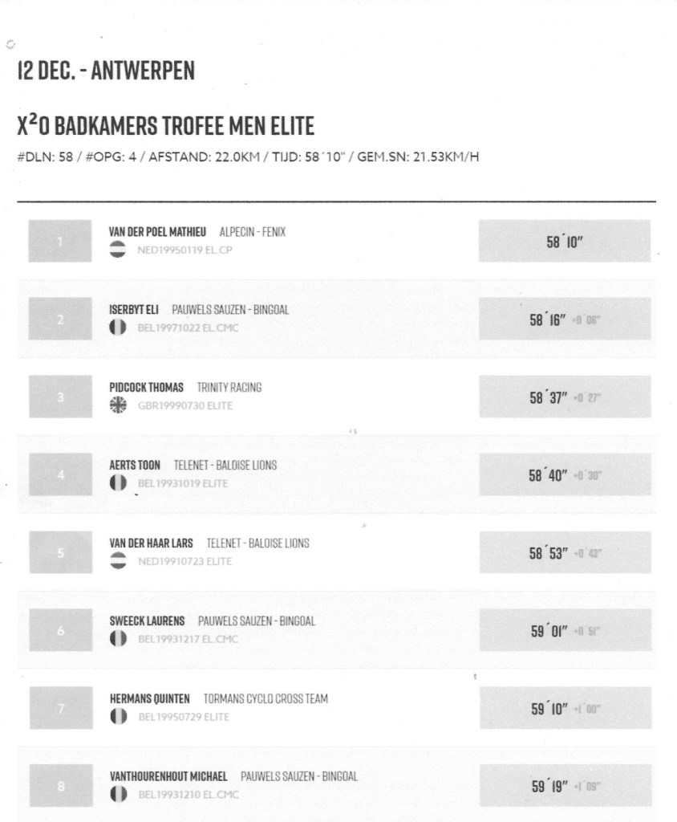
Task: Click the Belgian flag icon under Iserbyt Eli
Action: click(118, 328)
